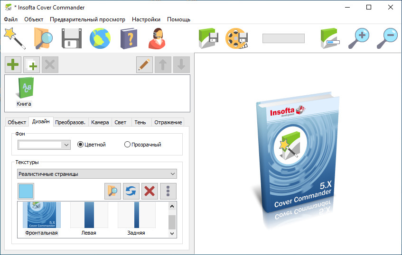Delete texture with red X button
Screen dimensions: 402x255
point(150,191)
